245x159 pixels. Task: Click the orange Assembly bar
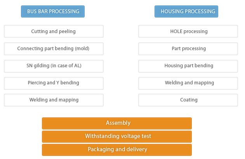117,123
